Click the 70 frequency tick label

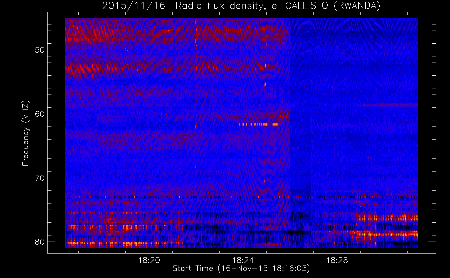click(40, 178)
